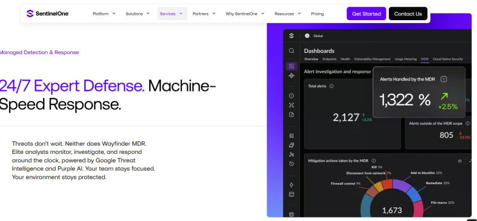The image size is (477, 221).
Task: Click the 1,322 % alerts handled value
Action: pyautogui.click(x=405, y=100)
